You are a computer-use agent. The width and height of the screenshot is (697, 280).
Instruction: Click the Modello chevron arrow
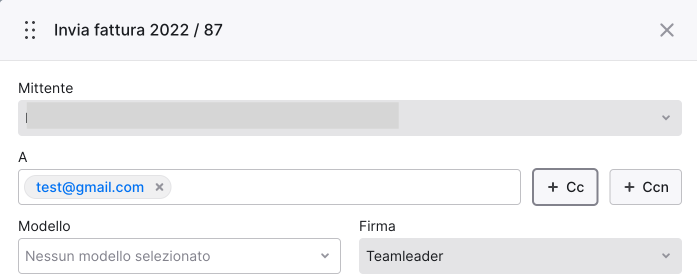tap(325, 256)
